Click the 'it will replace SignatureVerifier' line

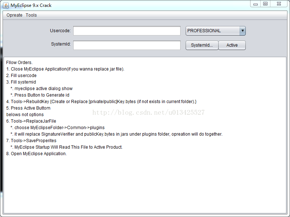[116, 134]
